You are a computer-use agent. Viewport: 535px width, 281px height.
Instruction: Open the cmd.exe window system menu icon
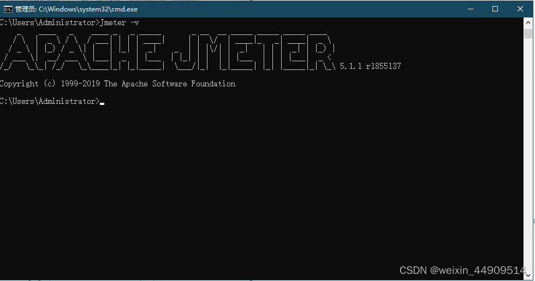point(8,9)
